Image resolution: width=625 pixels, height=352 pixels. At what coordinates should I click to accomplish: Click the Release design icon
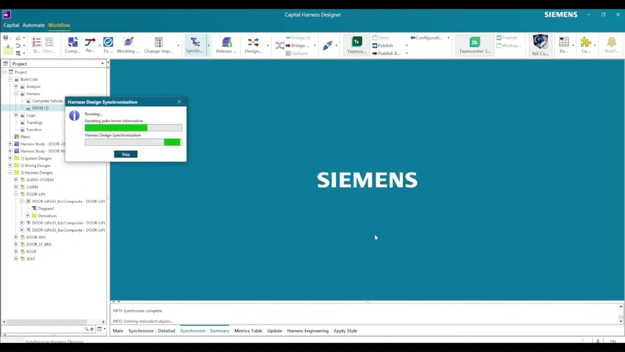[226, 43]
